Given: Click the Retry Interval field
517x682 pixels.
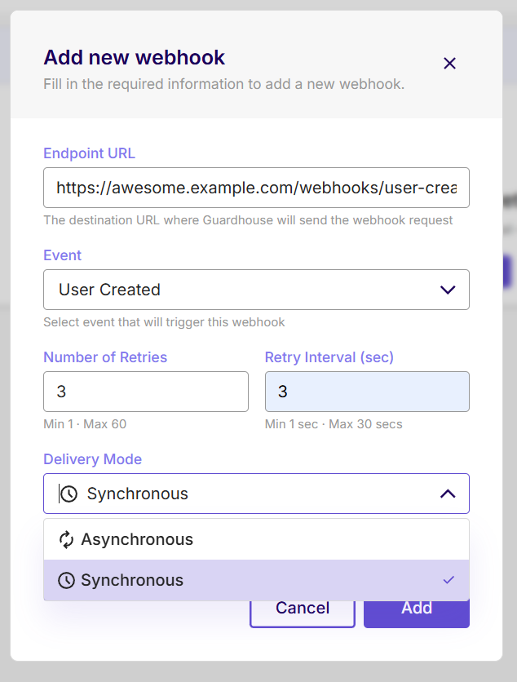Looking at the screenshot, I should pos(367,392).
